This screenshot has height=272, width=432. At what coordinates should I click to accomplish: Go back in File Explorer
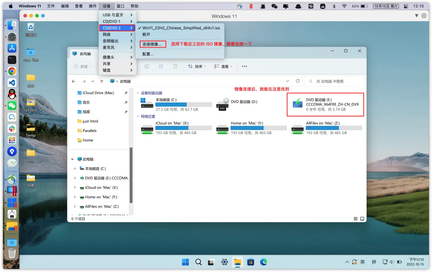pyautogui.click(x=73, y=81)
